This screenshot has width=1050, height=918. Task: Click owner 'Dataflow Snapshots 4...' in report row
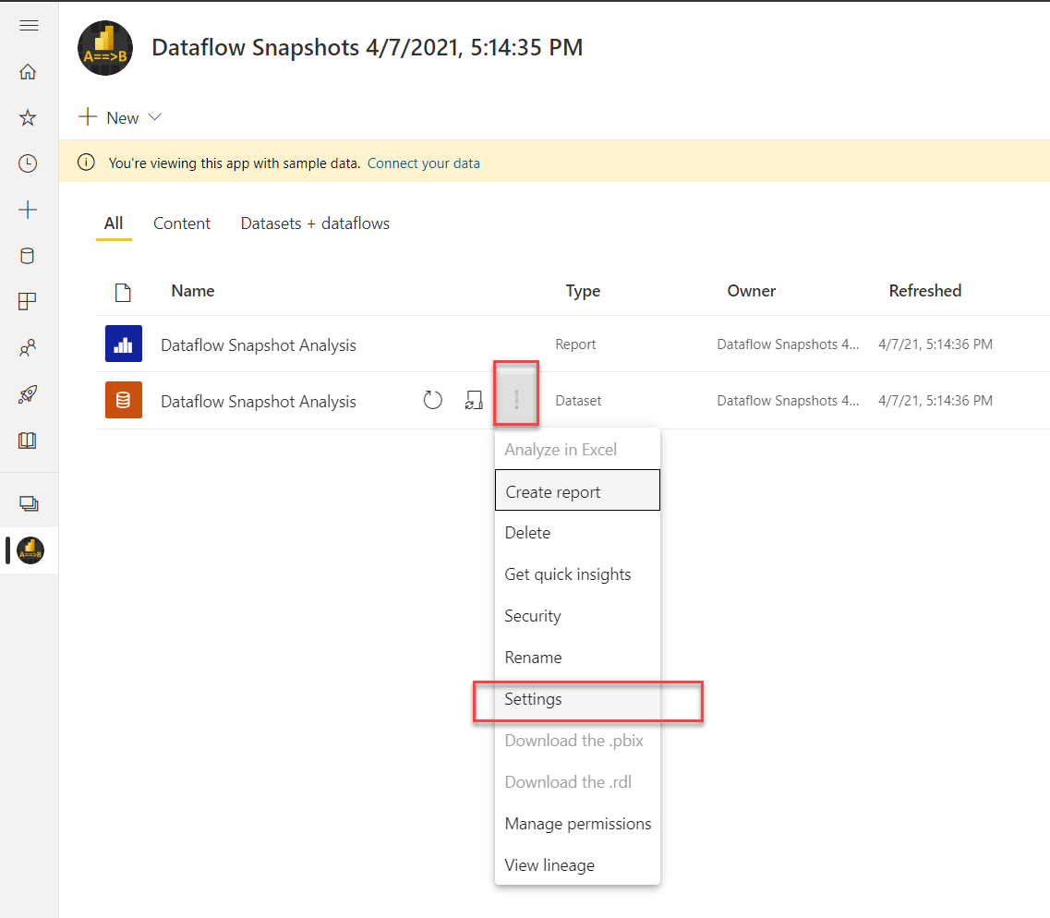point(788,344)
